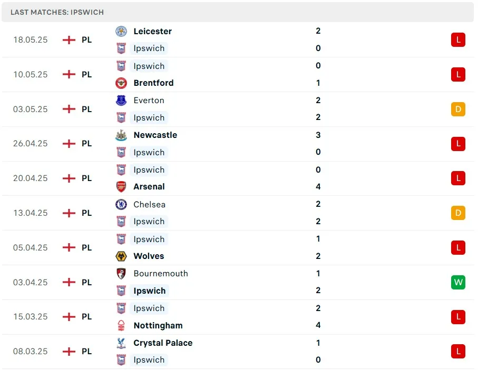Click the Chelsea club crest icon

(121, 205)
